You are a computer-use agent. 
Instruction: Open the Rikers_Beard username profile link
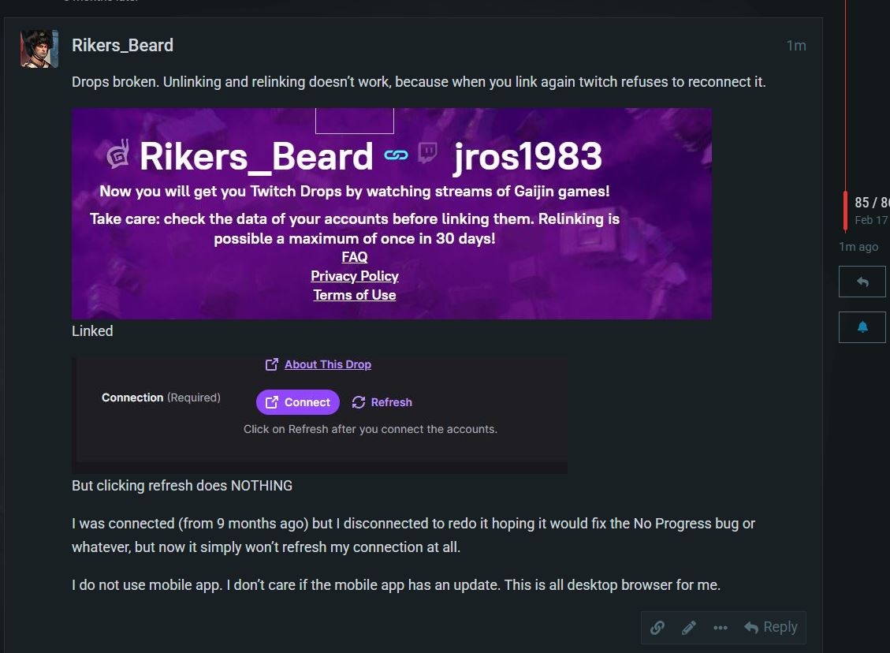tap(123, 46)
